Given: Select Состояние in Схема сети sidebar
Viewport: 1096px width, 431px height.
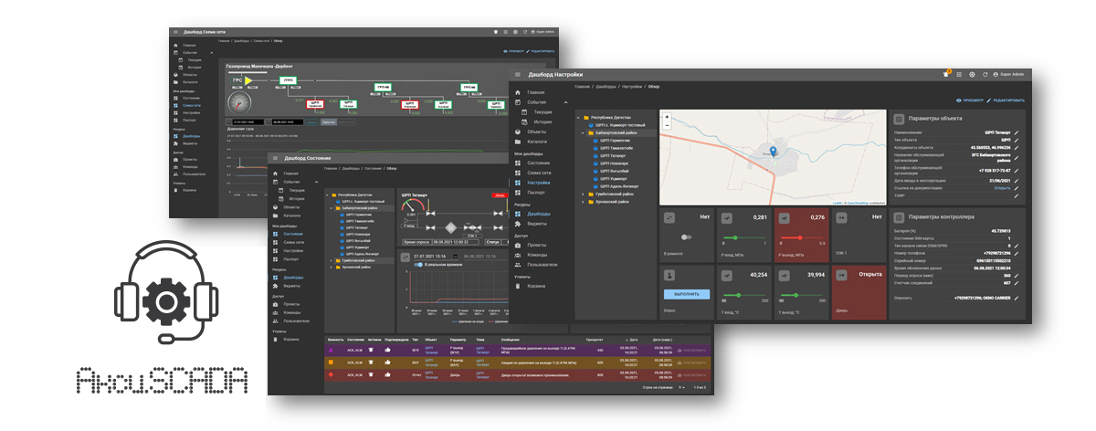Looking at the screenshot, I should coord(191,98).
